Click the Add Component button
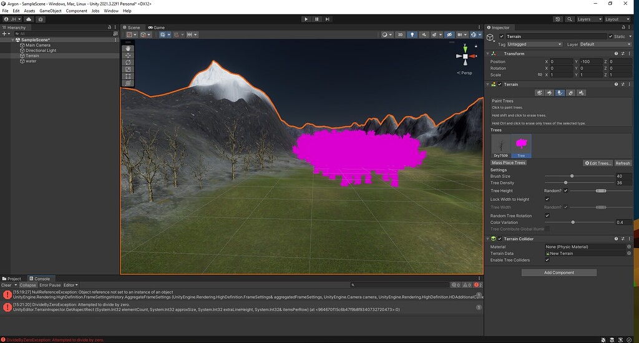The image size is (639, 343). click(559, 273)
